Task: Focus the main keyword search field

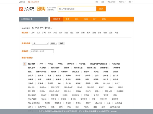Action: click(x=77, y=9)
